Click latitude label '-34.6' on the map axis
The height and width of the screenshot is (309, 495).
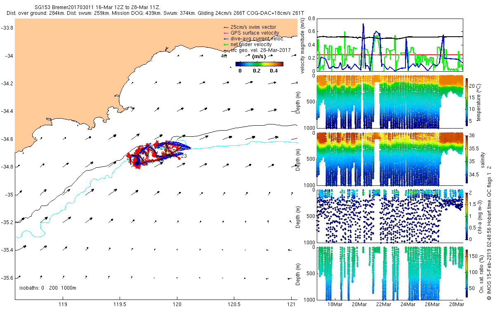click(x=7, y=139)
